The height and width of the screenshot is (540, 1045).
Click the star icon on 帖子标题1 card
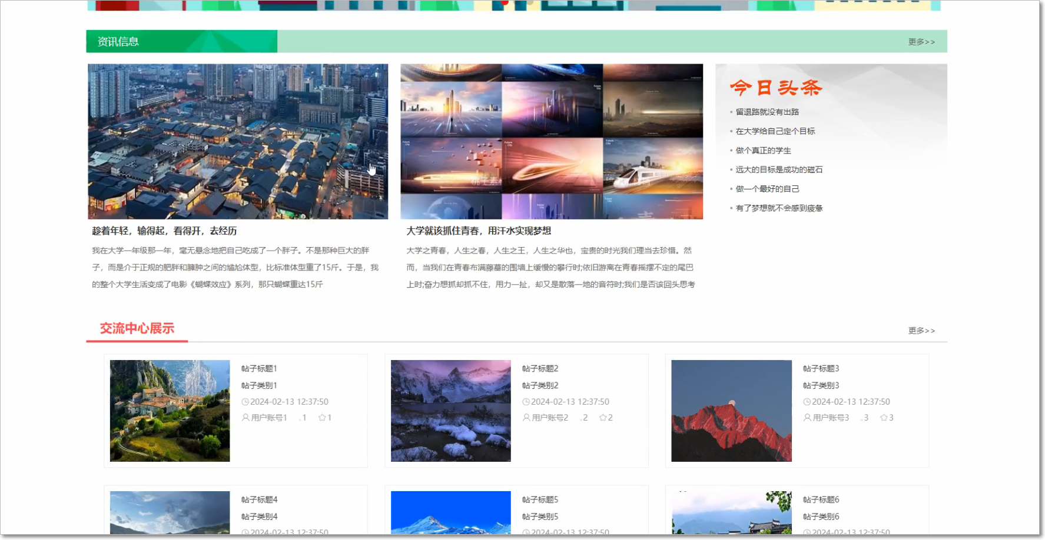pyautogui.click(x=322, y=418)
